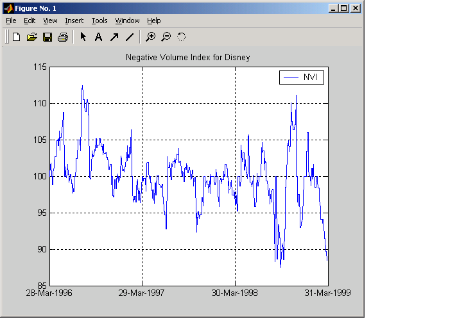Screen dimensions: 475x319
Task: Click the plot title 'Negative Volume Index for Disney'
Action: click(x=188, y=58)
